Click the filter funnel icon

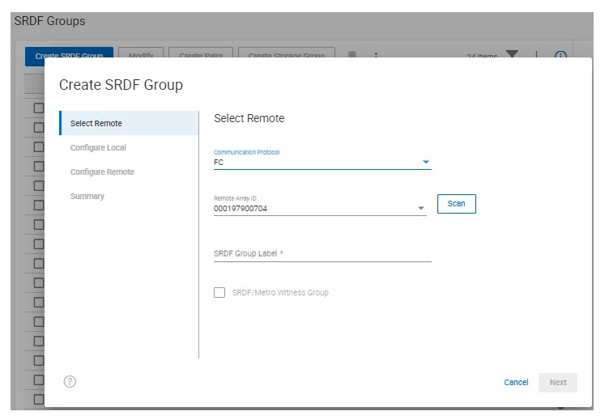[x=512, y=54]
